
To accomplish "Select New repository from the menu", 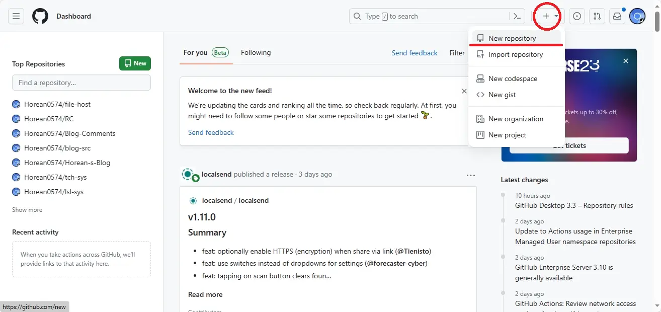I will (x=512, y=38).
